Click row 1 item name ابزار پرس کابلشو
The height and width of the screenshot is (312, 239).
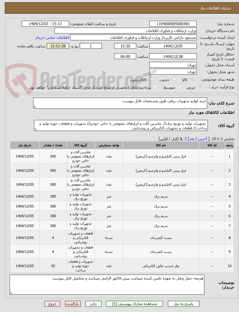[x=161, y=156]
